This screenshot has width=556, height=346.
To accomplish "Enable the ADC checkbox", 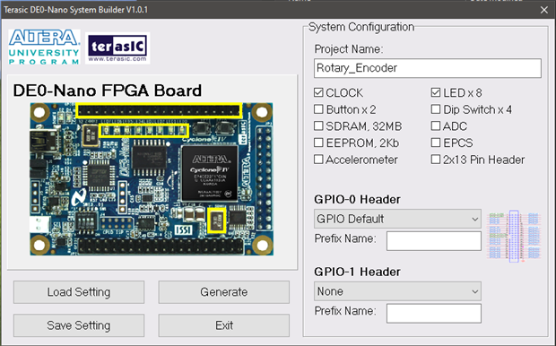I will point(436,125).
